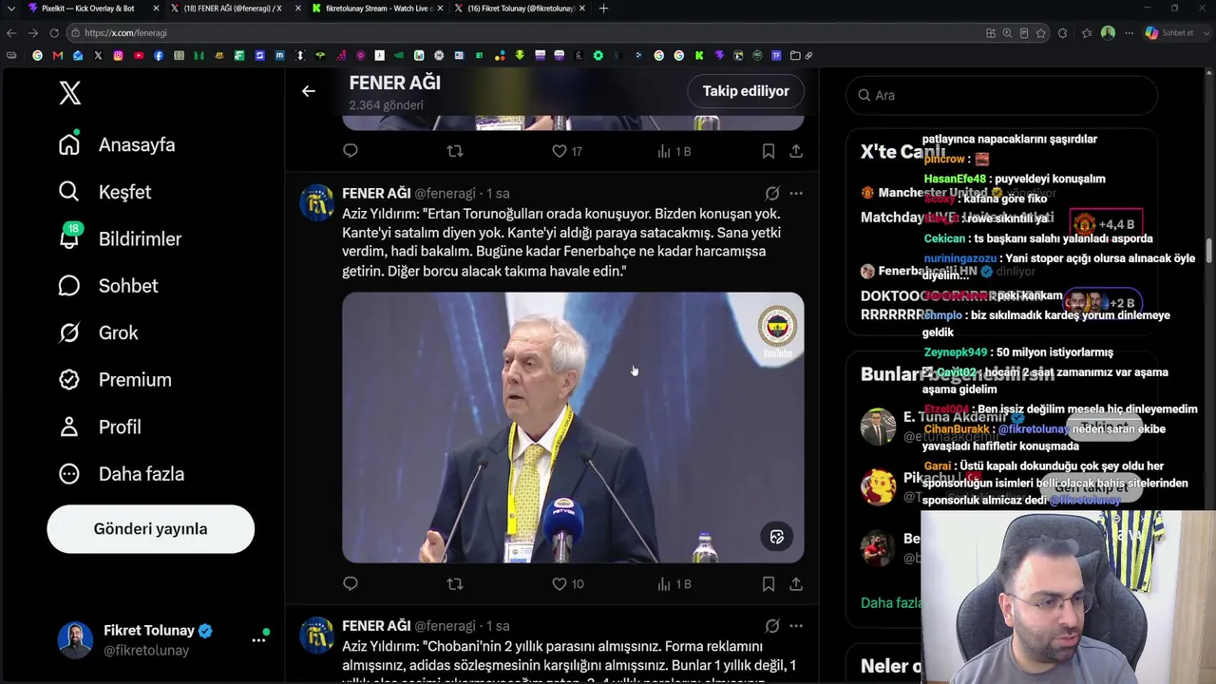1216x684 pixels.
Task: View Bildirimler with the 18 badge
Action: click(119, 238)
